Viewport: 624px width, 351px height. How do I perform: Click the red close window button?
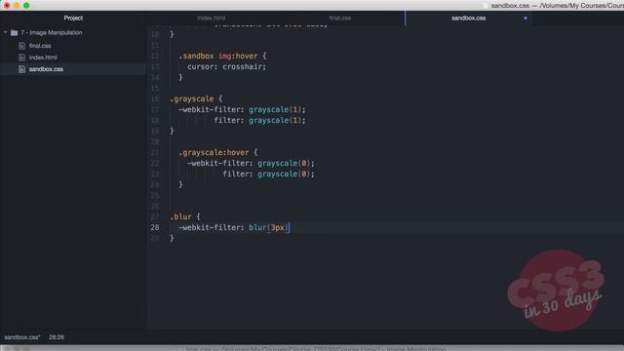tap(7, 5)
